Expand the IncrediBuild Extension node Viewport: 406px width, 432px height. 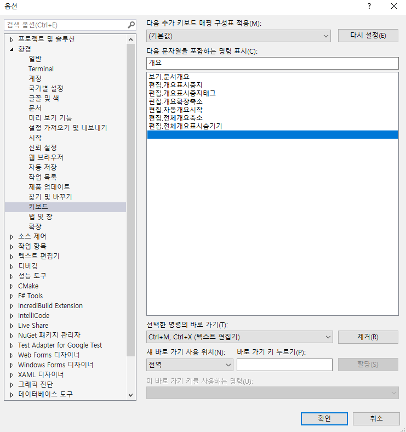pyautogui.click(x=12, y=306)
